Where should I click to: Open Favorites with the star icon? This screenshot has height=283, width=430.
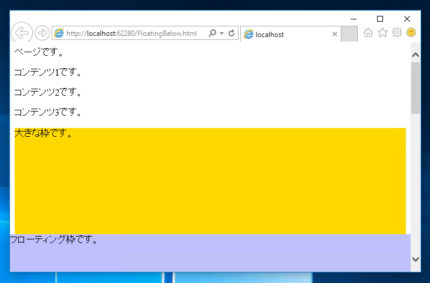tap(382, 33)
